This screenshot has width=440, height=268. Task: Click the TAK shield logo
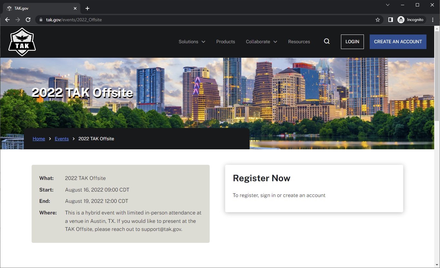click(x=22, y=42)
